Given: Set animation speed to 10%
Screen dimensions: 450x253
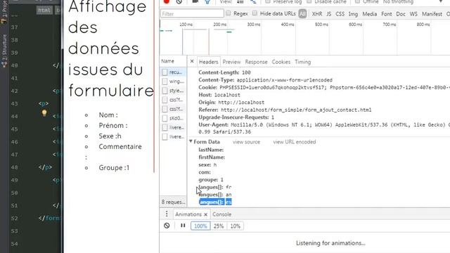Looking at the screenshot, I should (x=235, y=226).
